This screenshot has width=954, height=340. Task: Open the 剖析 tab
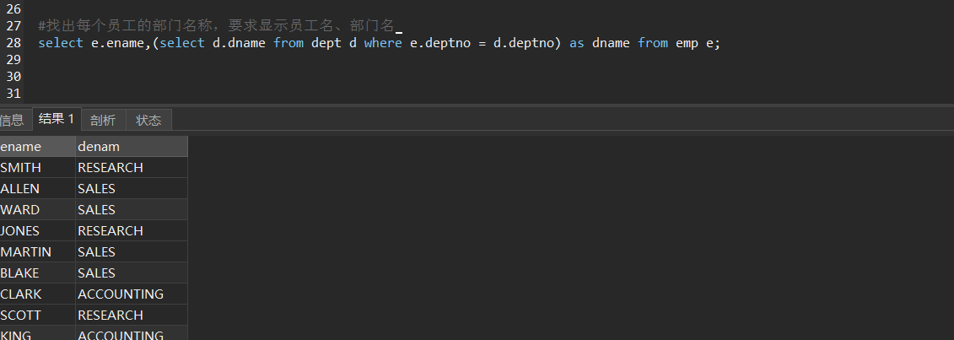click(103, 120)
